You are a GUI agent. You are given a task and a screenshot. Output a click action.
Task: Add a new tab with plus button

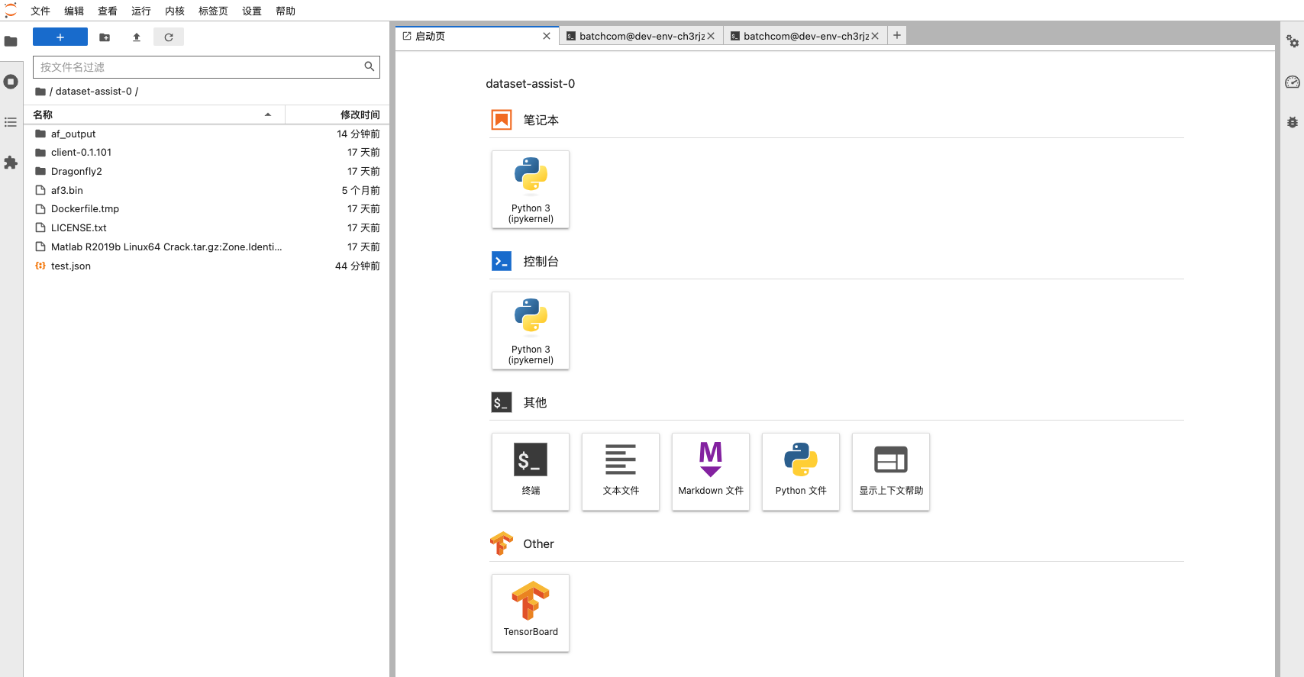[897, 35]
